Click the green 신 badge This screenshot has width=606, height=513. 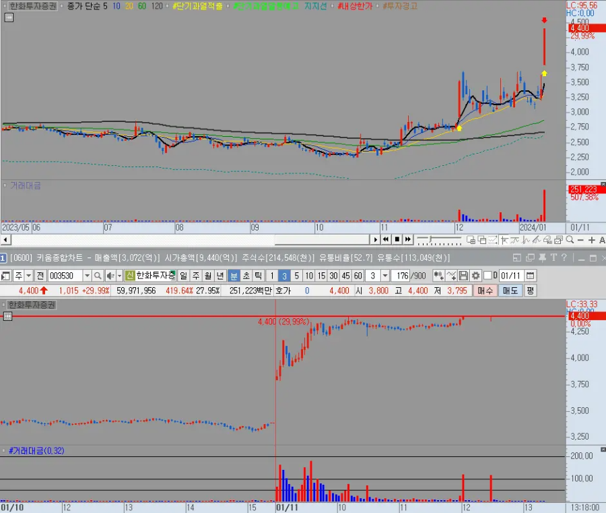[x=130, y=276]
